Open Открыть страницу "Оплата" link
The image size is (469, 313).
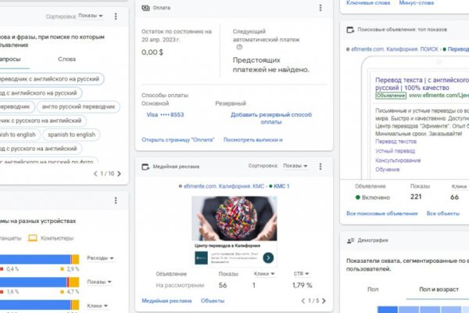click(178, 140)
